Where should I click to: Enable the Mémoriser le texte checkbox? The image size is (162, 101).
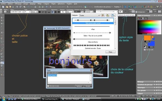(48, 86)
